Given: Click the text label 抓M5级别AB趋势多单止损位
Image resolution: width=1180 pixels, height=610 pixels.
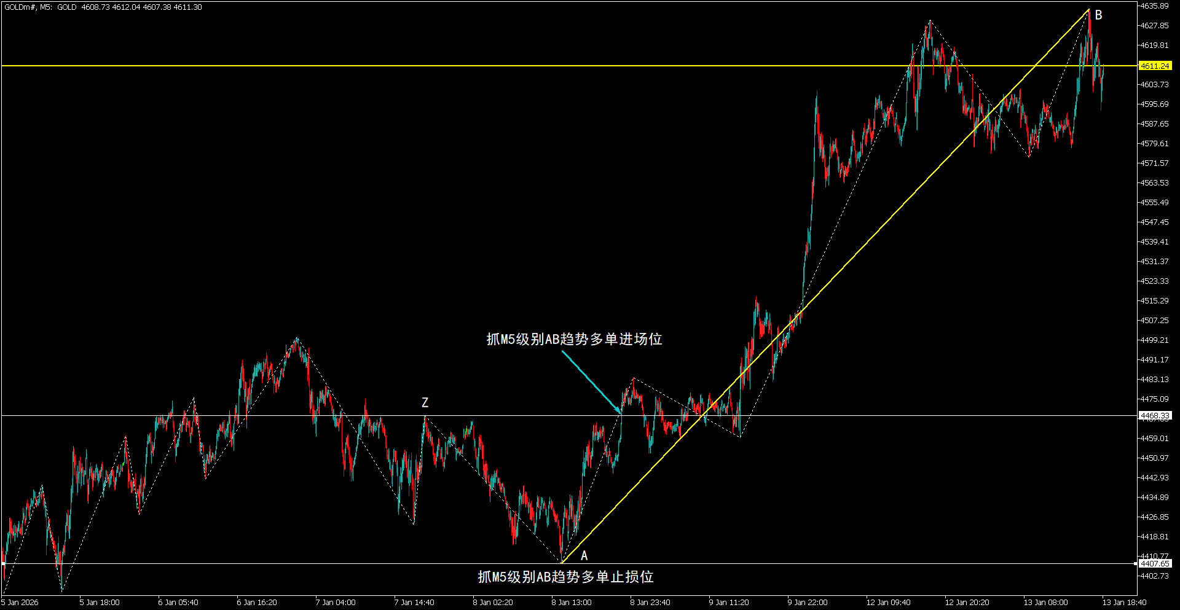Looking at the screenshot, I should coord(565,577).
